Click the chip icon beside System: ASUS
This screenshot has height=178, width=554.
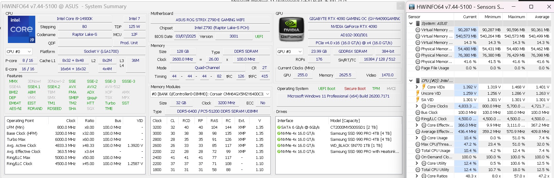[x=418, y=23]
